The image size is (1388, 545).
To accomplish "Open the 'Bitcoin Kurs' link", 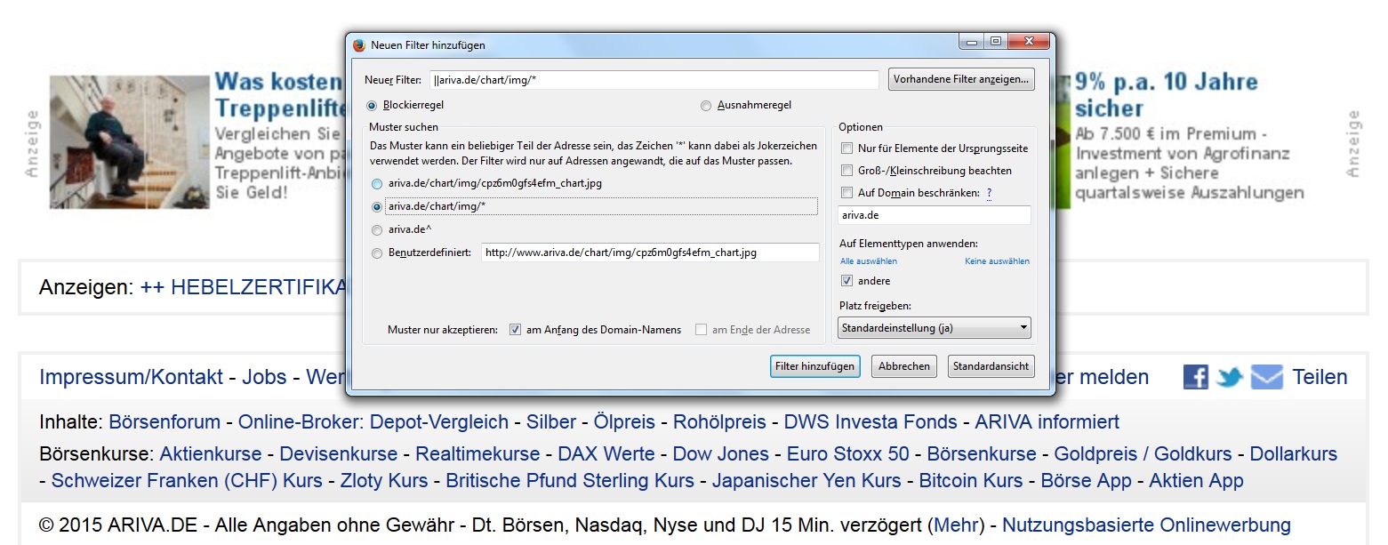I will pyautogui.click(x=971, y=481).
